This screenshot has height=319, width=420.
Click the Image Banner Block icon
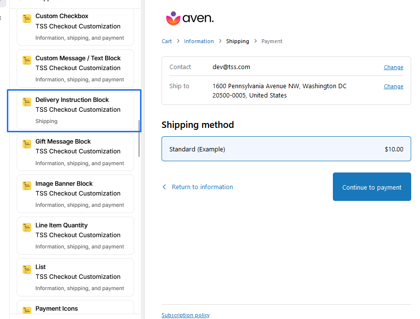click(x=27, y=186)
